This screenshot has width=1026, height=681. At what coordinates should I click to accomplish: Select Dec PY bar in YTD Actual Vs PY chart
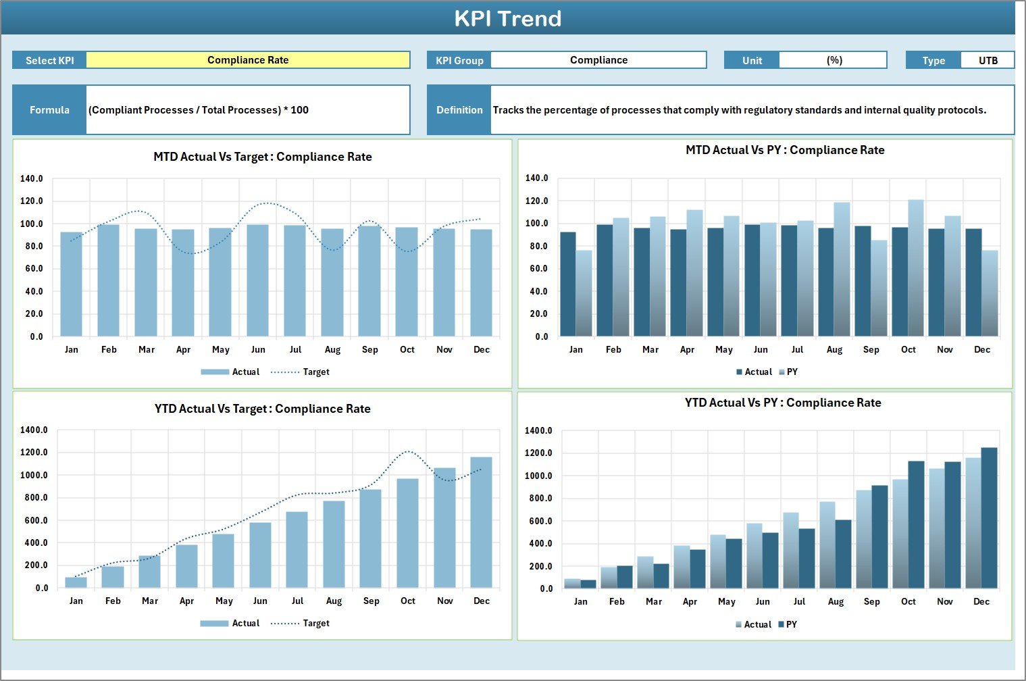click(x=989, y=518)
